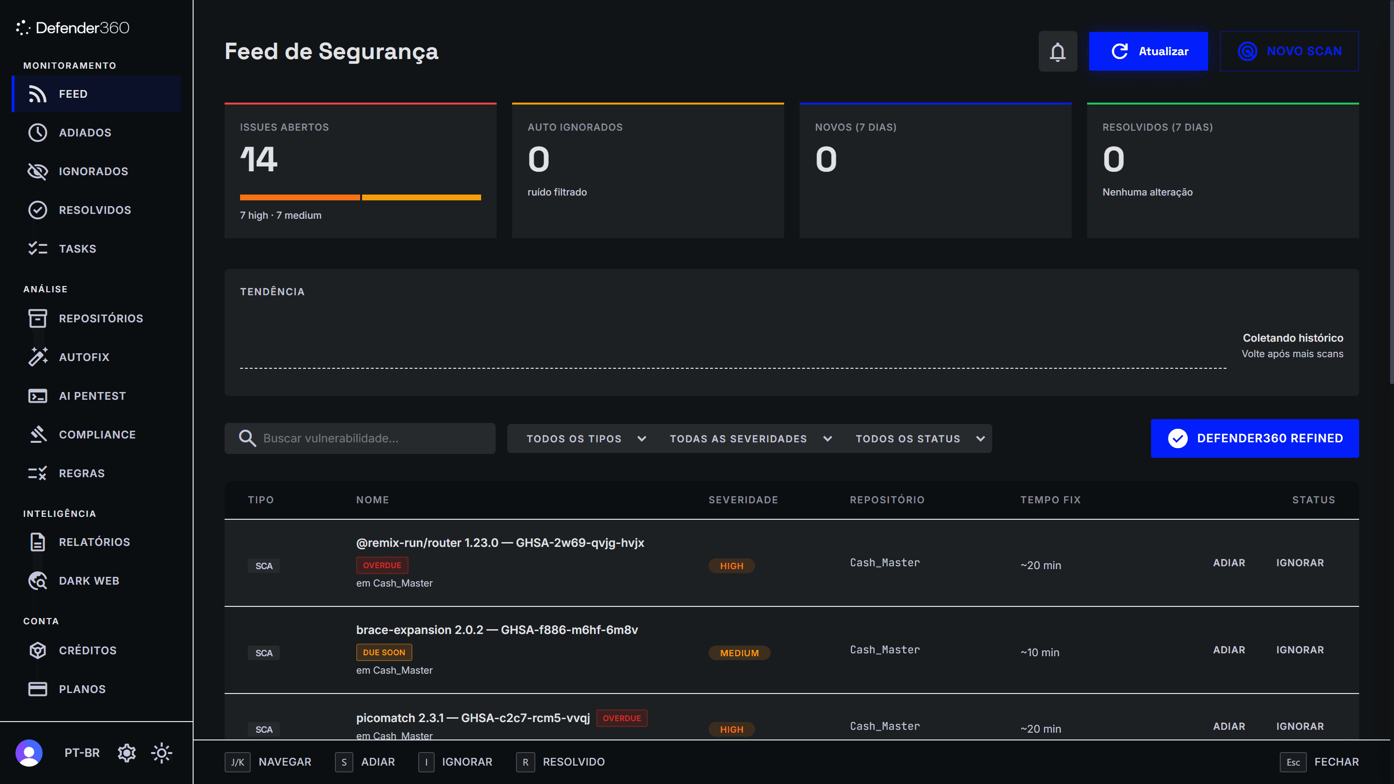Image resolution: width=1394 pixels, height=784 pixels.
Task: Click the Atualizar button label
Action: pos(1164,51)
